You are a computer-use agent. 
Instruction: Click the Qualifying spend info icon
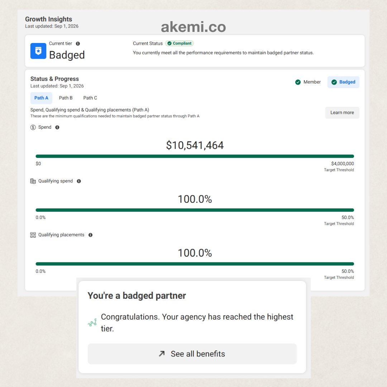click(79, 181)
